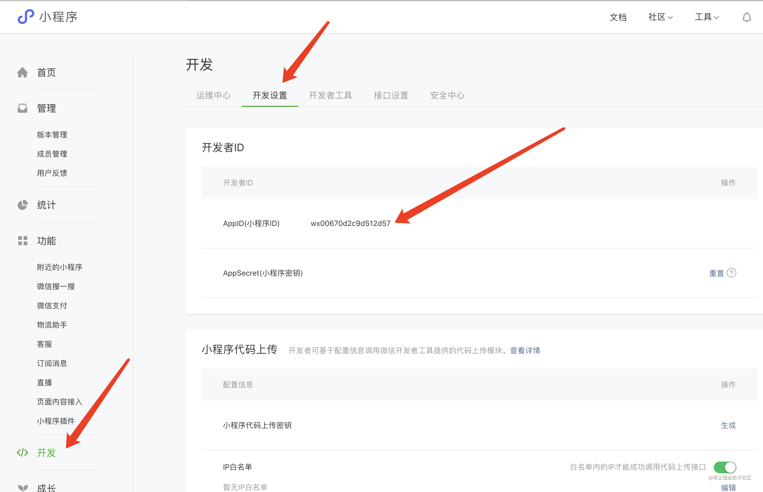
Task: Switch to the 开发者工具 tab
Action: tap(330, 95)
